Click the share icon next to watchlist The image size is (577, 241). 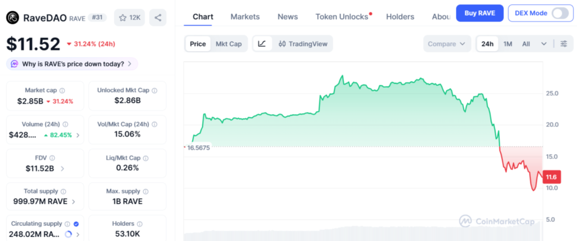[157, 17]
